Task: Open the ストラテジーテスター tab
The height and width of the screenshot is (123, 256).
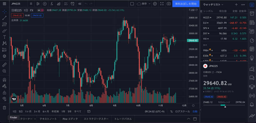Action: click(x=96, y=119)
